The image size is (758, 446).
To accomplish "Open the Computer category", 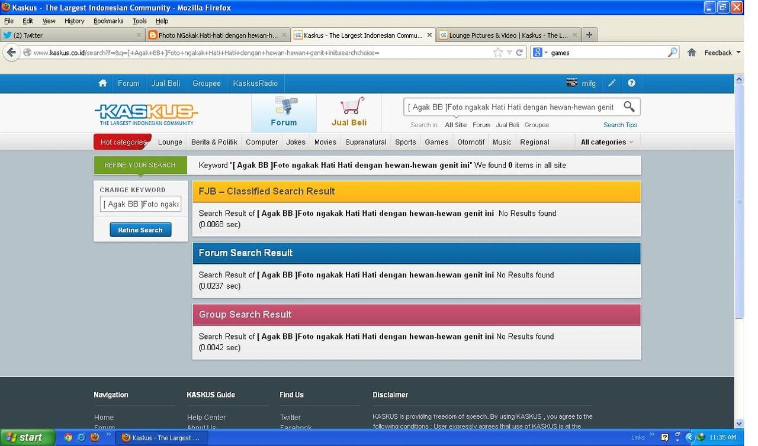I will [x=262, y=142].
